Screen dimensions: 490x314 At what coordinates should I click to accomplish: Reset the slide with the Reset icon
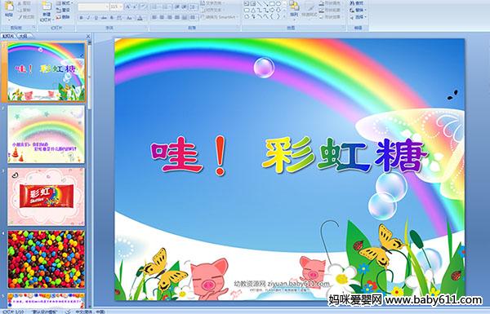(x=59, y=10)
